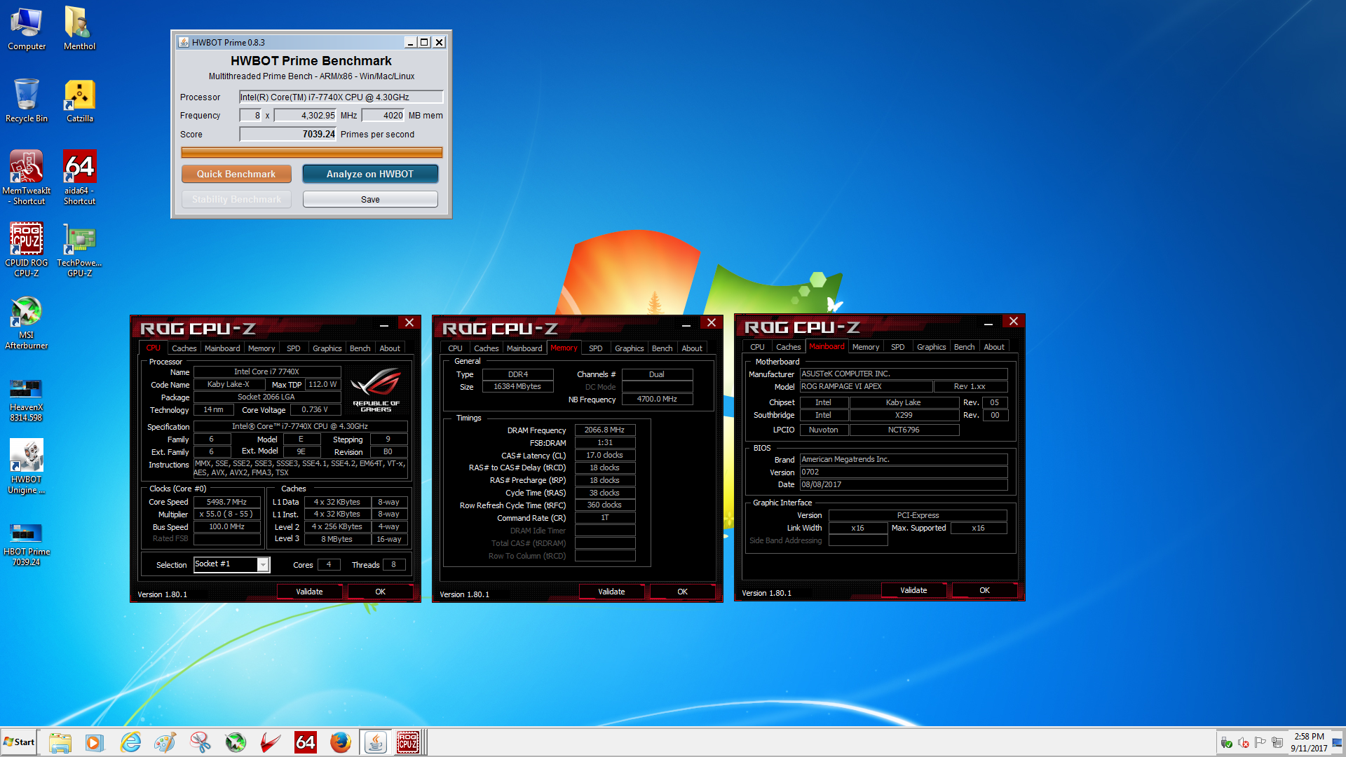This screenshot has width=1346, height=757.
Task: Open Paint from the taskbar
Action: click(165, 742)
